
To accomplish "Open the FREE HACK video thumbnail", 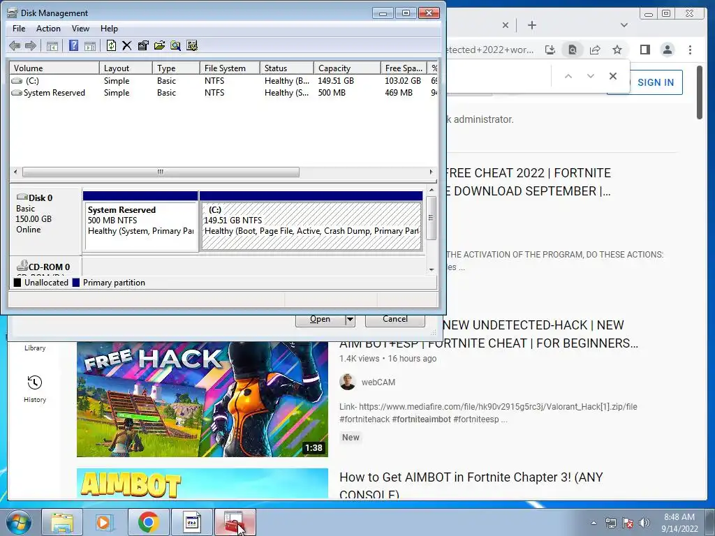I will point(202,399).
